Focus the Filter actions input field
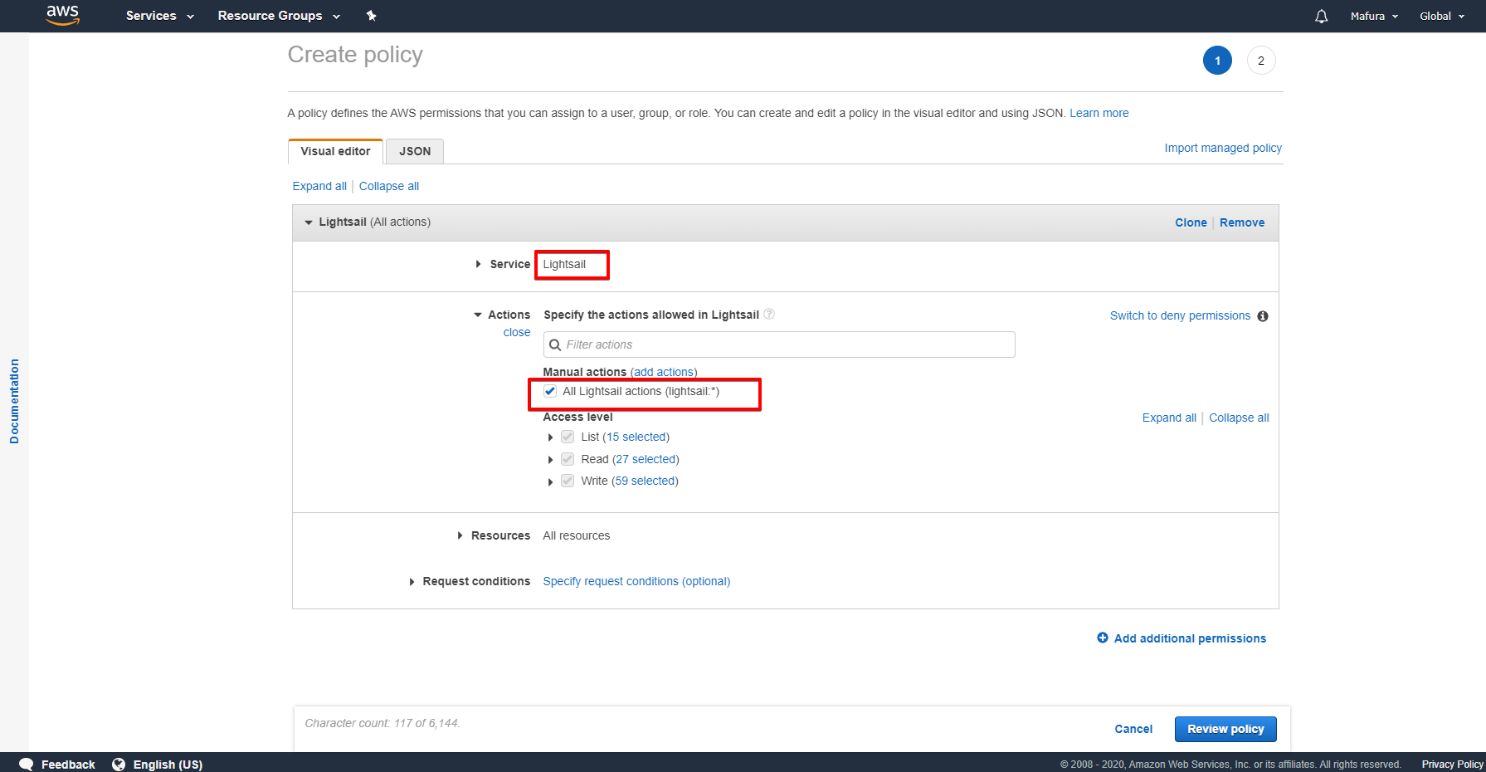 click(x=779, y=344)
